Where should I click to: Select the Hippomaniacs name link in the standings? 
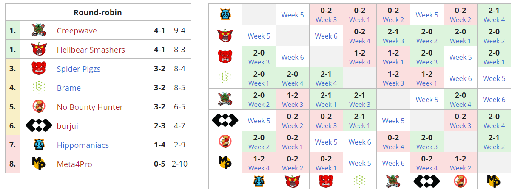[83, 145]
